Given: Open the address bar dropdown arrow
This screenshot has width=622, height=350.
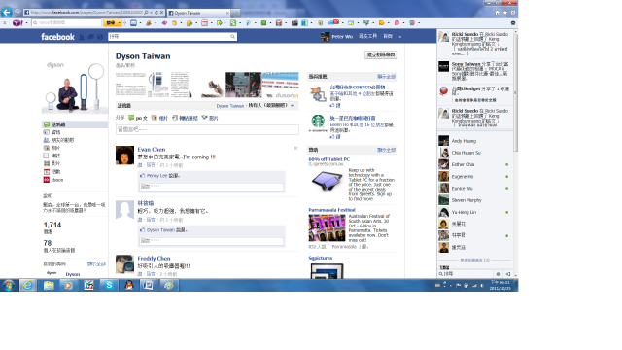Looking at the screenshot, I should [151, 13].
